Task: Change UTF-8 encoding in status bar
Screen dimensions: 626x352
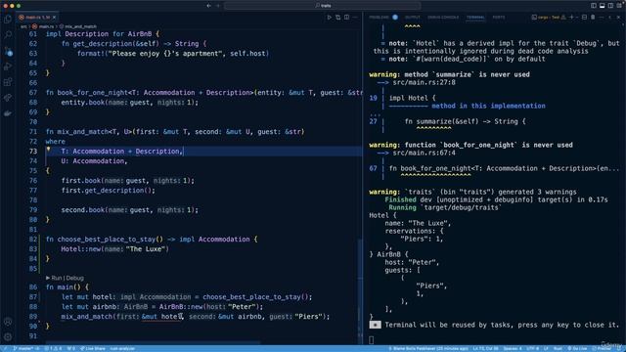Action: (x=533, y=348)
